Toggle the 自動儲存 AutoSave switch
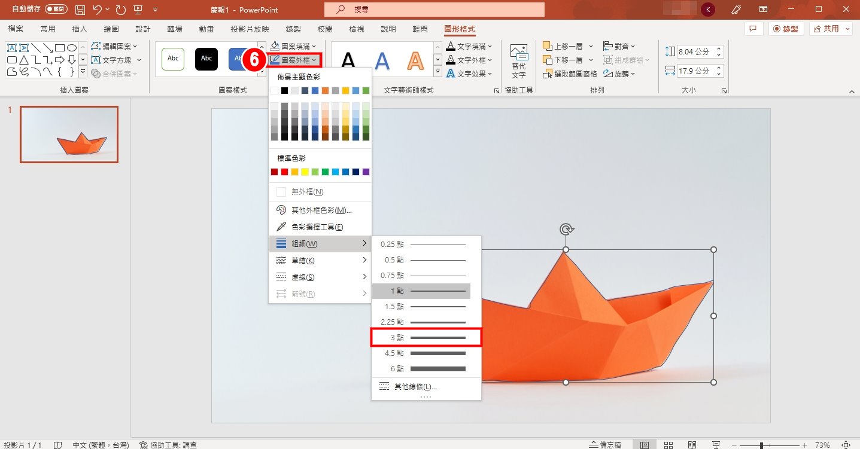The height and width of the screenshot is (449, 860). point(56,10)
